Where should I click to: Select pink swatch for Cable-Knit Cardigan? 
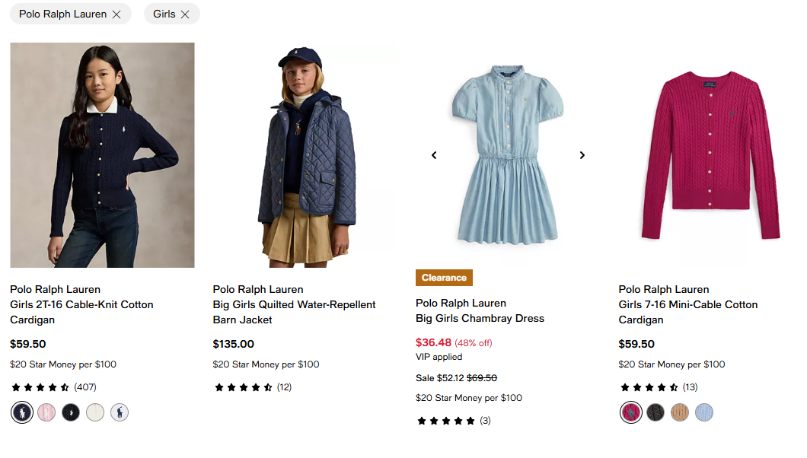(46, 412)
